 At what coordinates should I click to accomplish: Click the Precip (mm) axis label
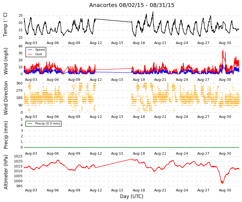[x=6, y=135]
